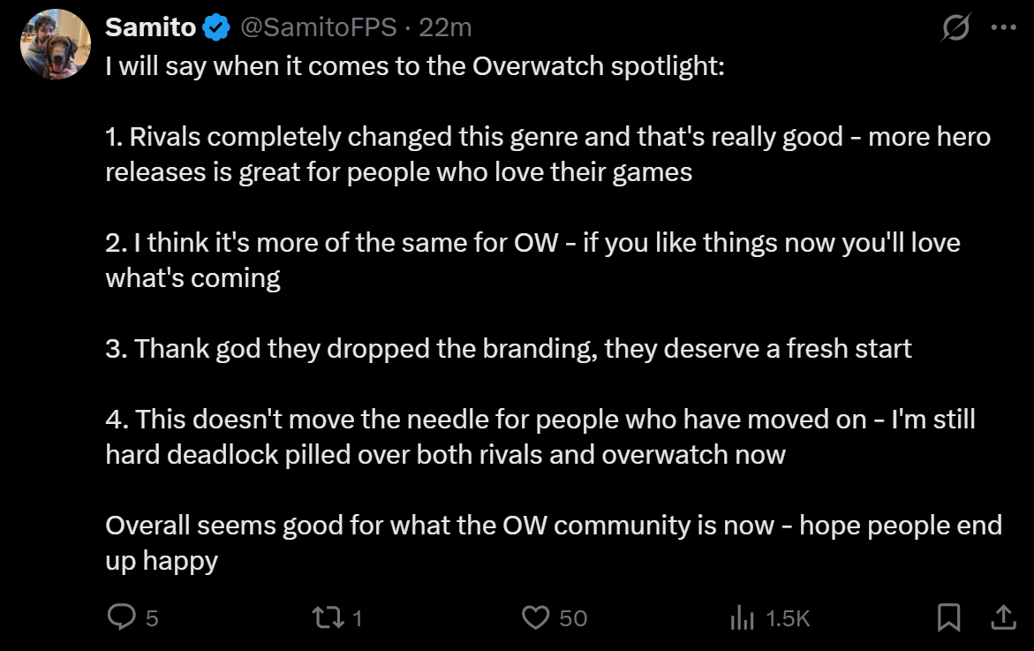The height and width of the screenshot is (651, 1034).
Task: Click the 22m post timestamp
Action: point(445,28)
